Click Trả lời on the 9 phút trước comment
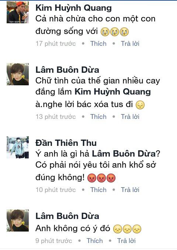 [126, 241]
